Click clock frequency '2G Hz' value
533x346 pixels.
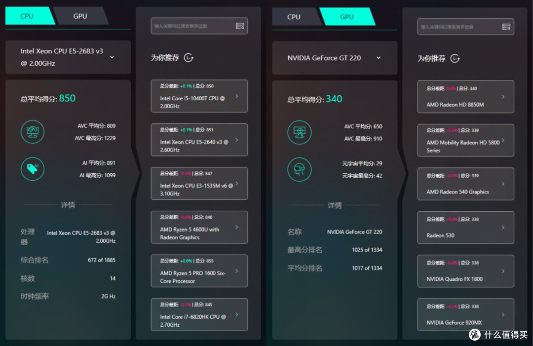click(109, 296)
